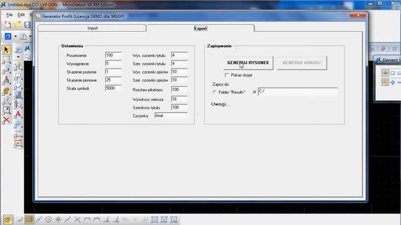Select the Place Circle tool
Image resolution: width=401 pixels, height=225 pixels.
click(x=18, y=86)
